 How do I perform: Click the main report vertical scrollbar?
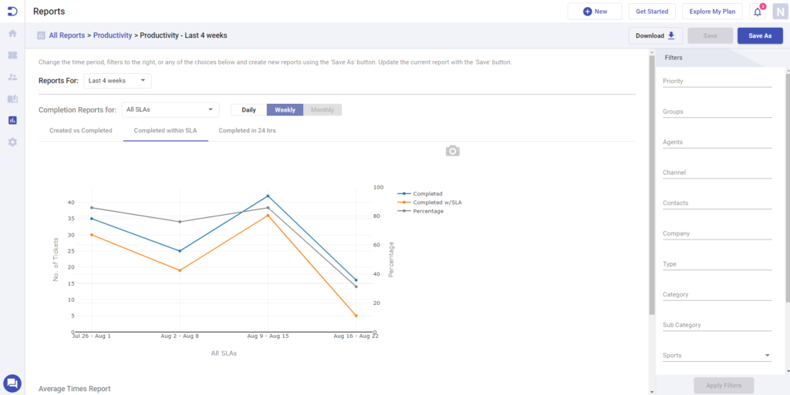[x=652, y=185]
